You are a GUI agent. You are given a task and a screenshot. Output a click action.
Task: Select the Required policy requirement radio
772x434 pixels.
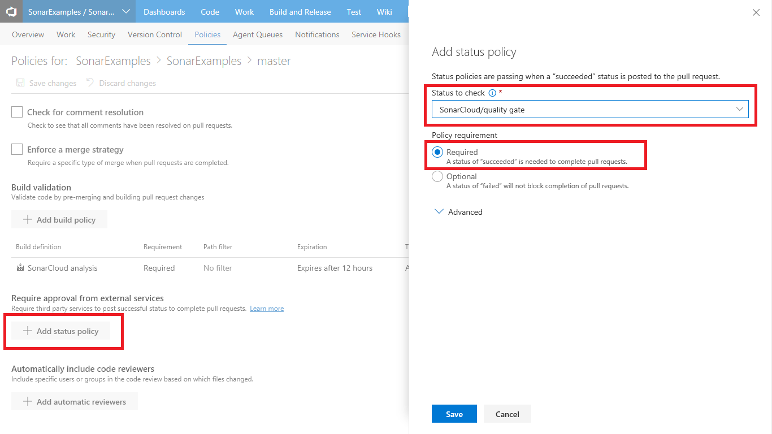437,153
